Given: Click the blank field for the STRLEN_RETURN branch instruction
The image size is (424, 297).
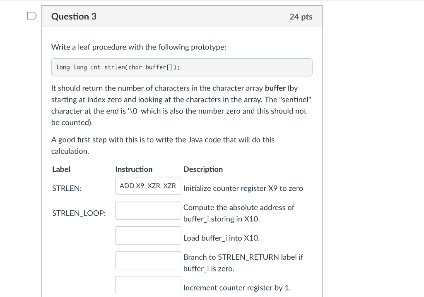Looking at the screenshot, I should pos(148,260).
